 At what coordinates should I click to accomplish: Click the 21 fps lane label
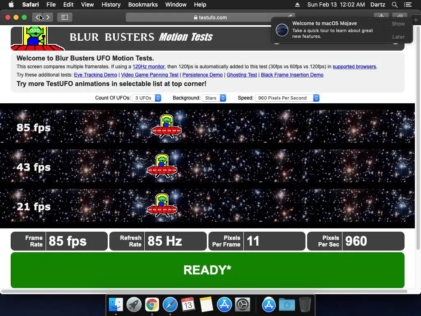(34, 207)
